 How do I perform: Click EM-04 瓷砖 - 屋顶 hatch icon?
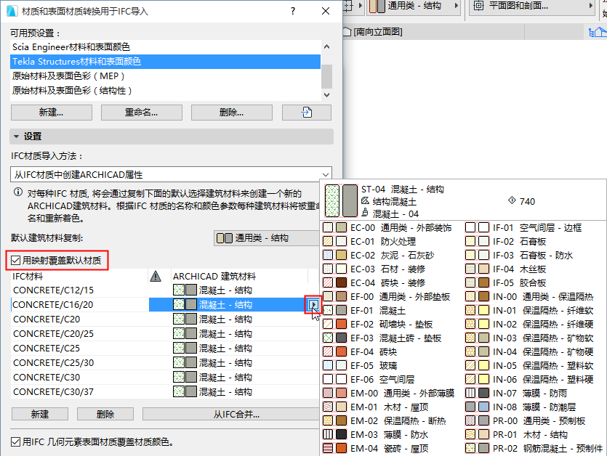click(328, 448)
